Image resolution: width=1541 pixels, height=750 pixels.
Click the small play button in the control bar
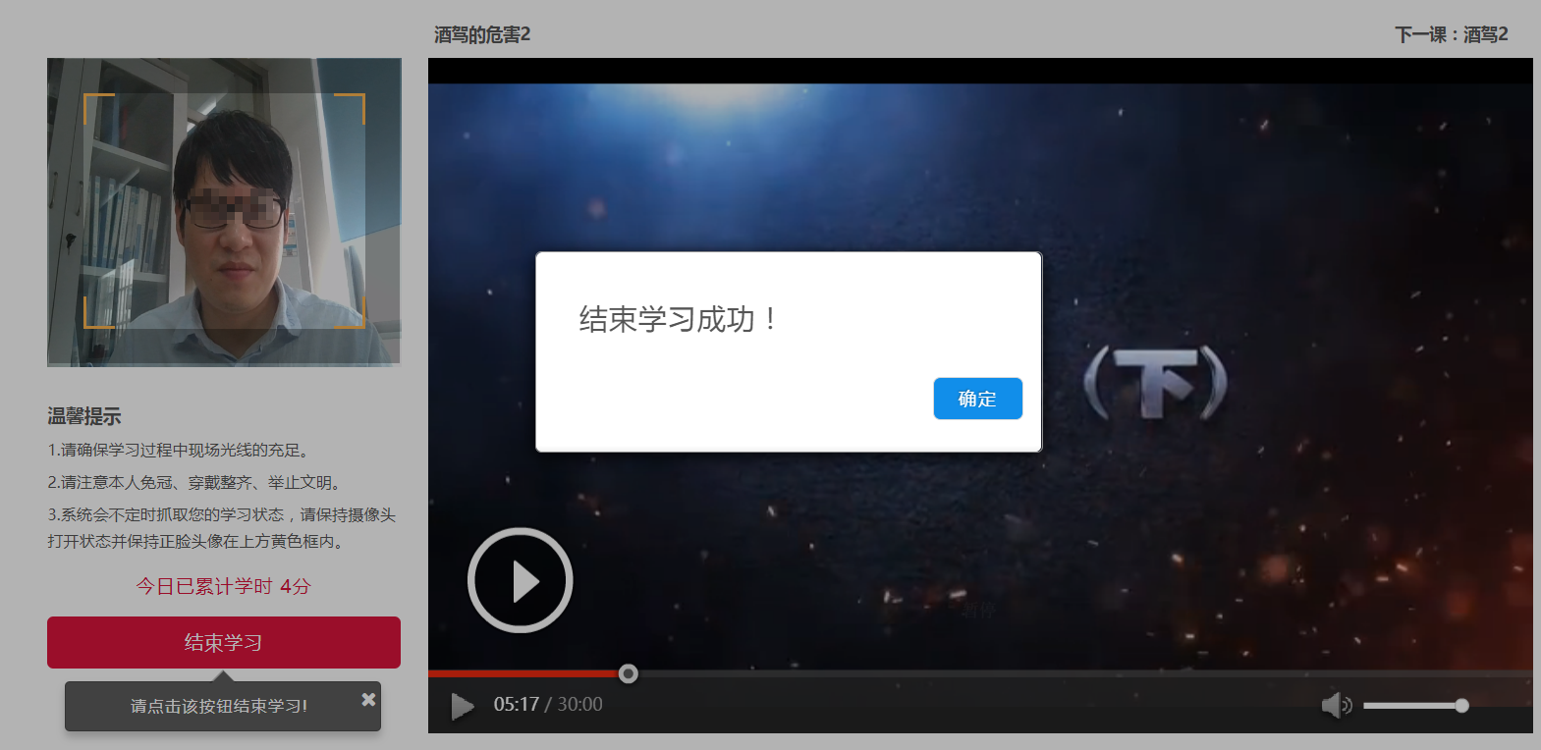point(462,705)
